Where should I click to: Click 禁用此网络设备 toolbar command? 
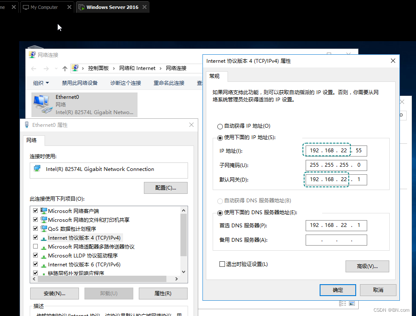[x=80, y=83]
